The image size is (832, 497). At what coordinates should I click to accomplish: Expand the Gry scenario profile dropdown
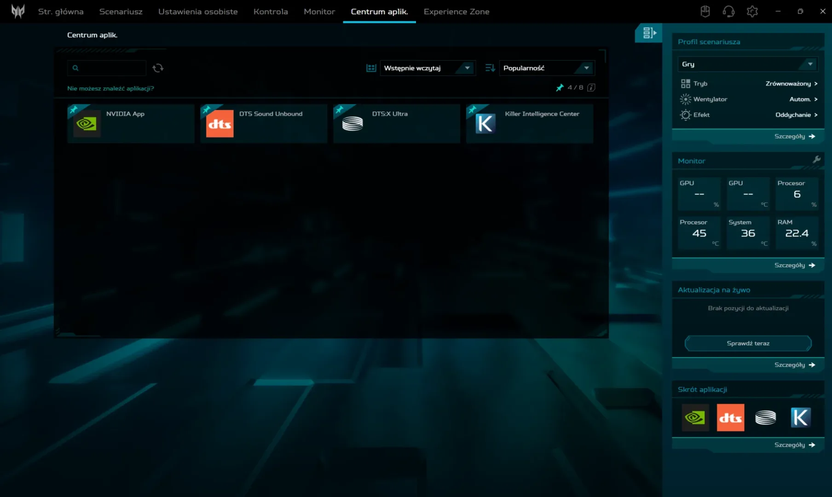click(x=748, y=64)
